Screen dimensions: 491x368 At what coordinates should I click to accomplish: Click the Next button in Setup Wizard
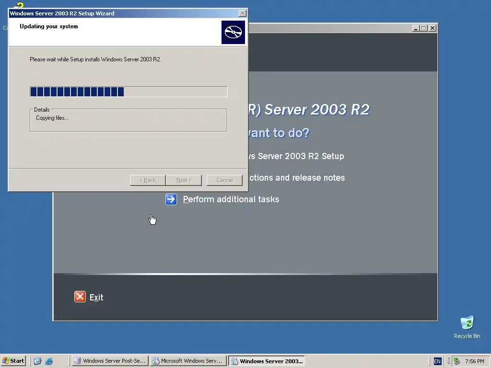[184, 180]
